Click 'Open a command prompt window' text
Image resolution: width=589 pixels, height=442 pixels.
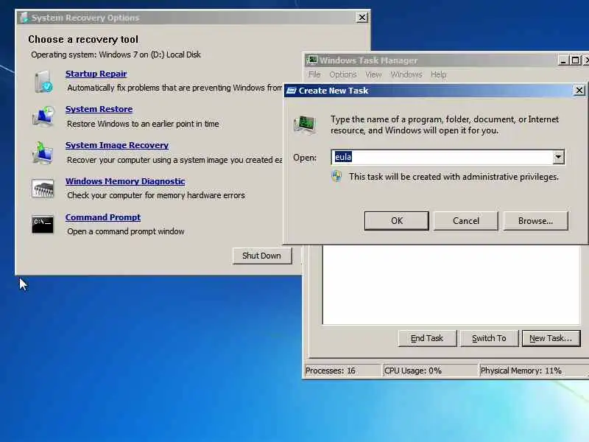click(126, 231)
